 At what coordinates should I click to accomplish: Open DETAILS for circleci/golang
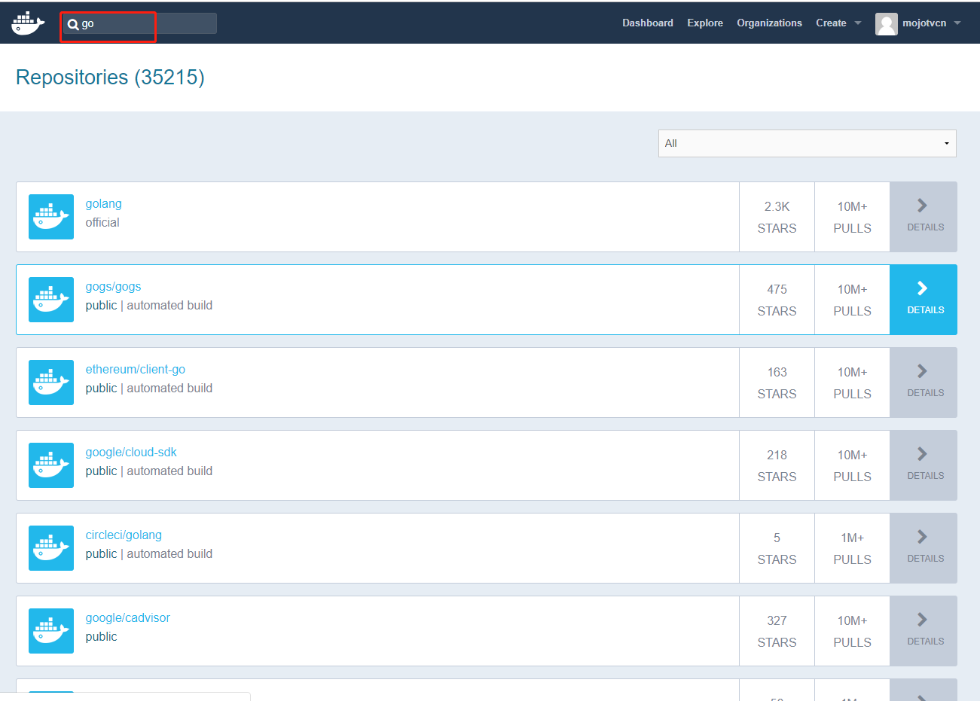click(x=924, y=548)
